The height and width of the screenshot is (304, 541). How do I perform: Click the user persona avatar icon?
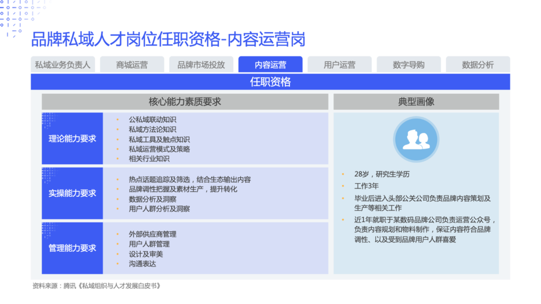pos(416,139)
